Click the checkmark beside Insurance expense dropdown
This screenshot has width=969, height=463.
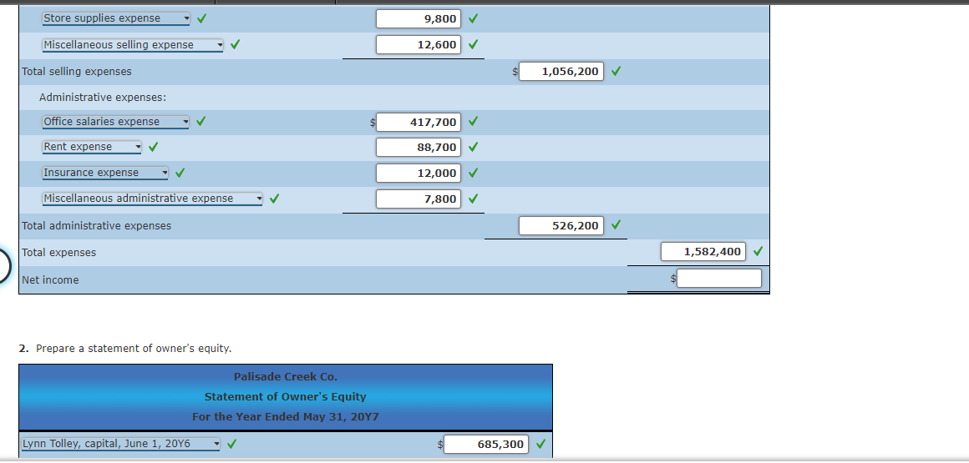coord(180,173)
